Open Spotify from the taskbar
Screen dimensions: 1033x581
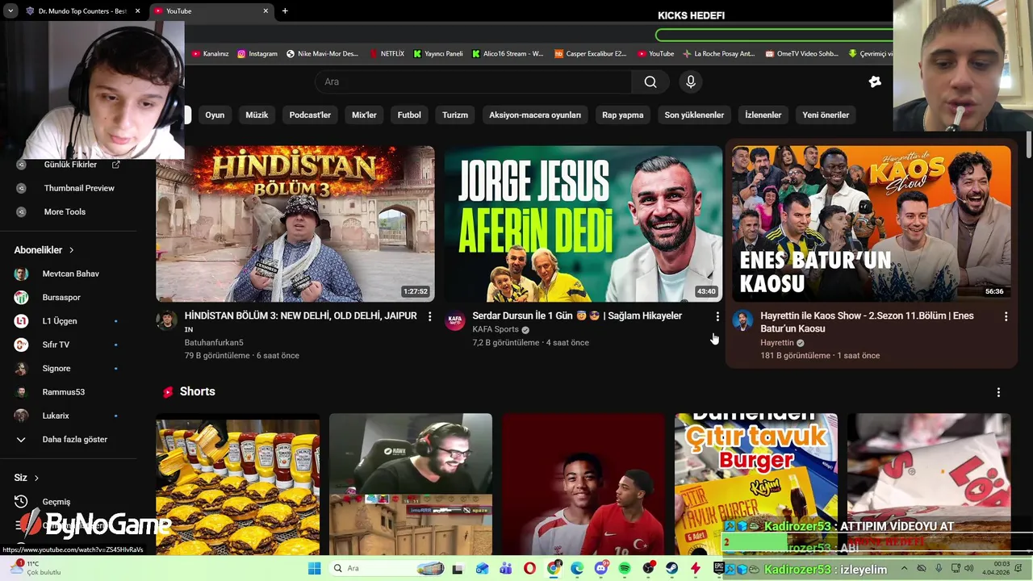[625, 568]
